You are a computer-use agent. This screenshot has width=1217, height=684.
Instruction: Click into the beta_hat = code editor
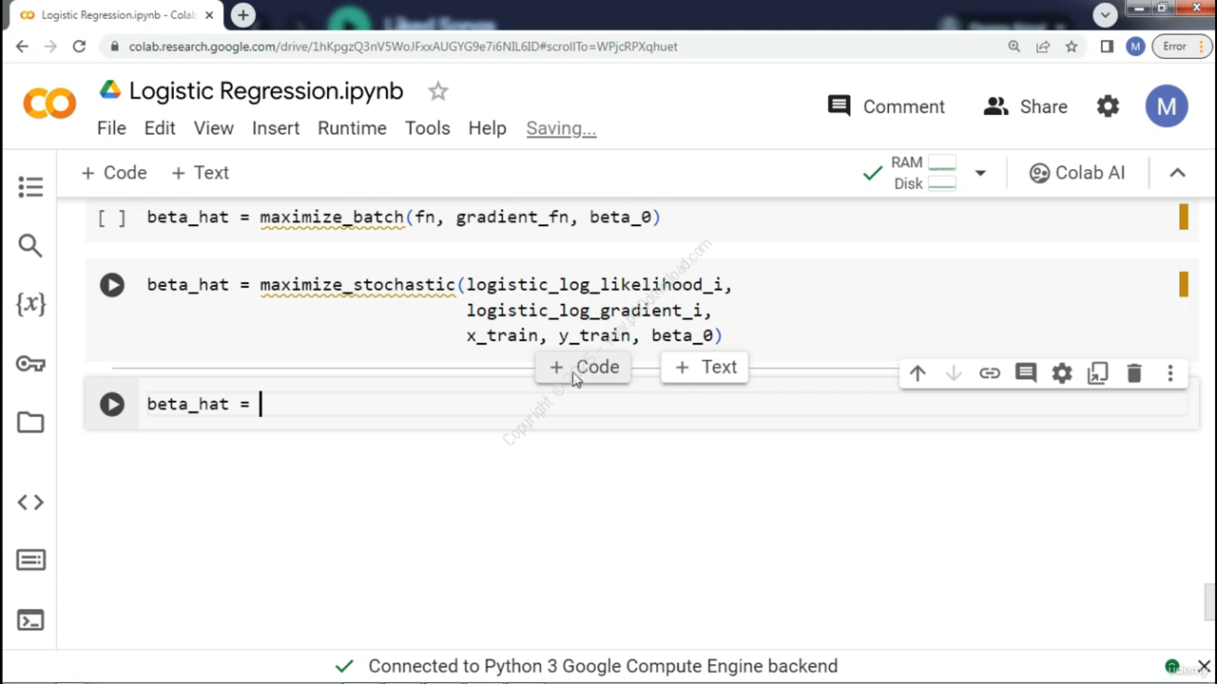666,404
